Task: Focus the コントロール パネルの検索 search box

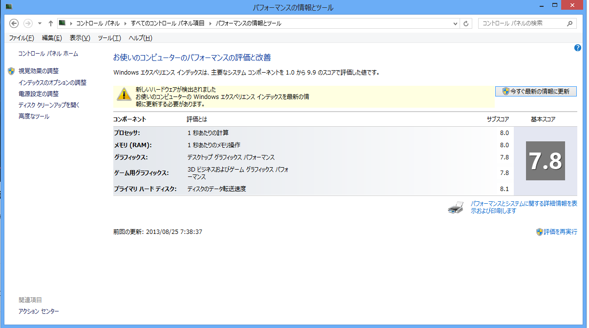Action: (526, 23)
